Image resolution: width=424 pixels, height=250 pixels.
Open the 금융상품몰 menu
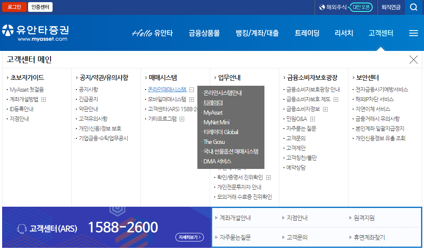pos(204,33)
